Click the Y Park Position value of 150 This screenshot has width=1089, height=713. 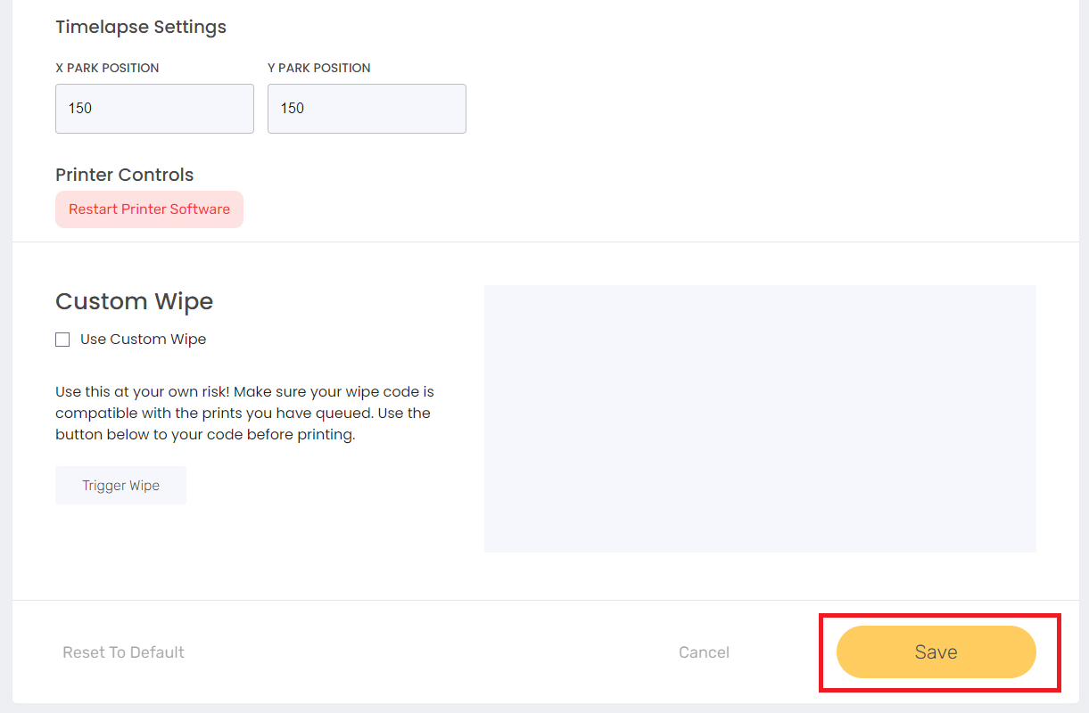(367, 108)
